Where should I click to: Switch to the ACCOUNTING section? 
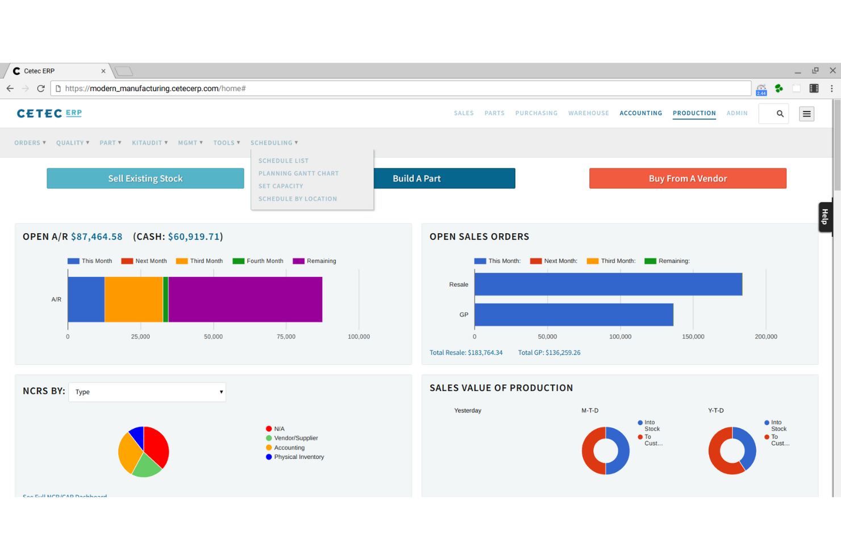point(640,113)
